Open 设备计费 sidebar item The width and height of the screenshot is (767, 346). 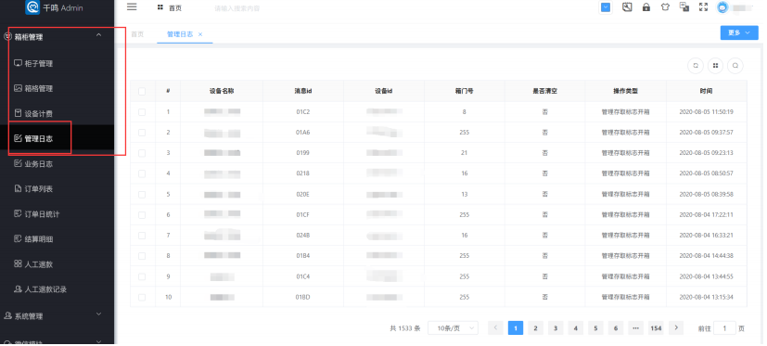[58, 113]
